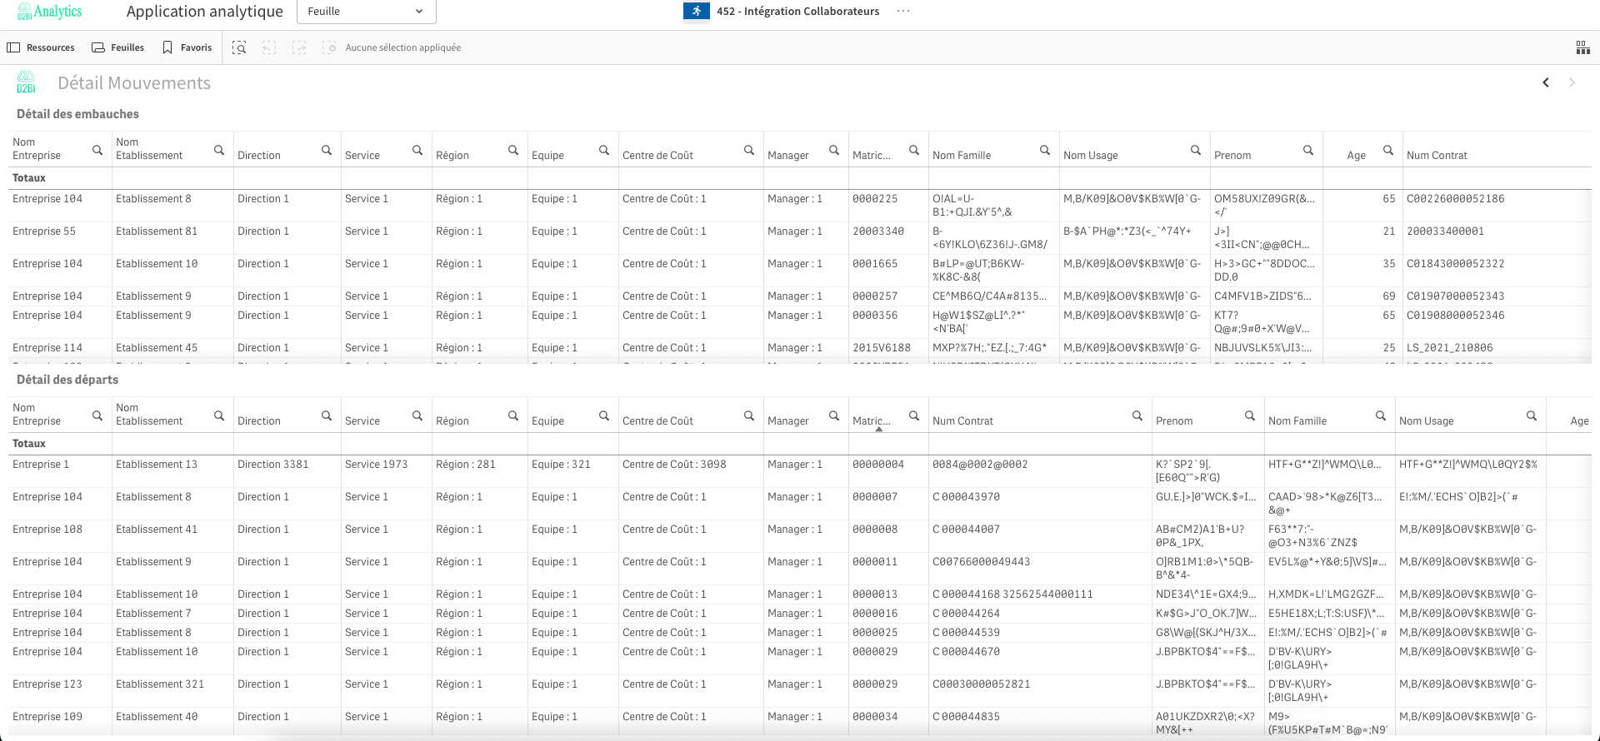
Task: Click the Age column header in embauches table
Action: tap(1356, 156)
